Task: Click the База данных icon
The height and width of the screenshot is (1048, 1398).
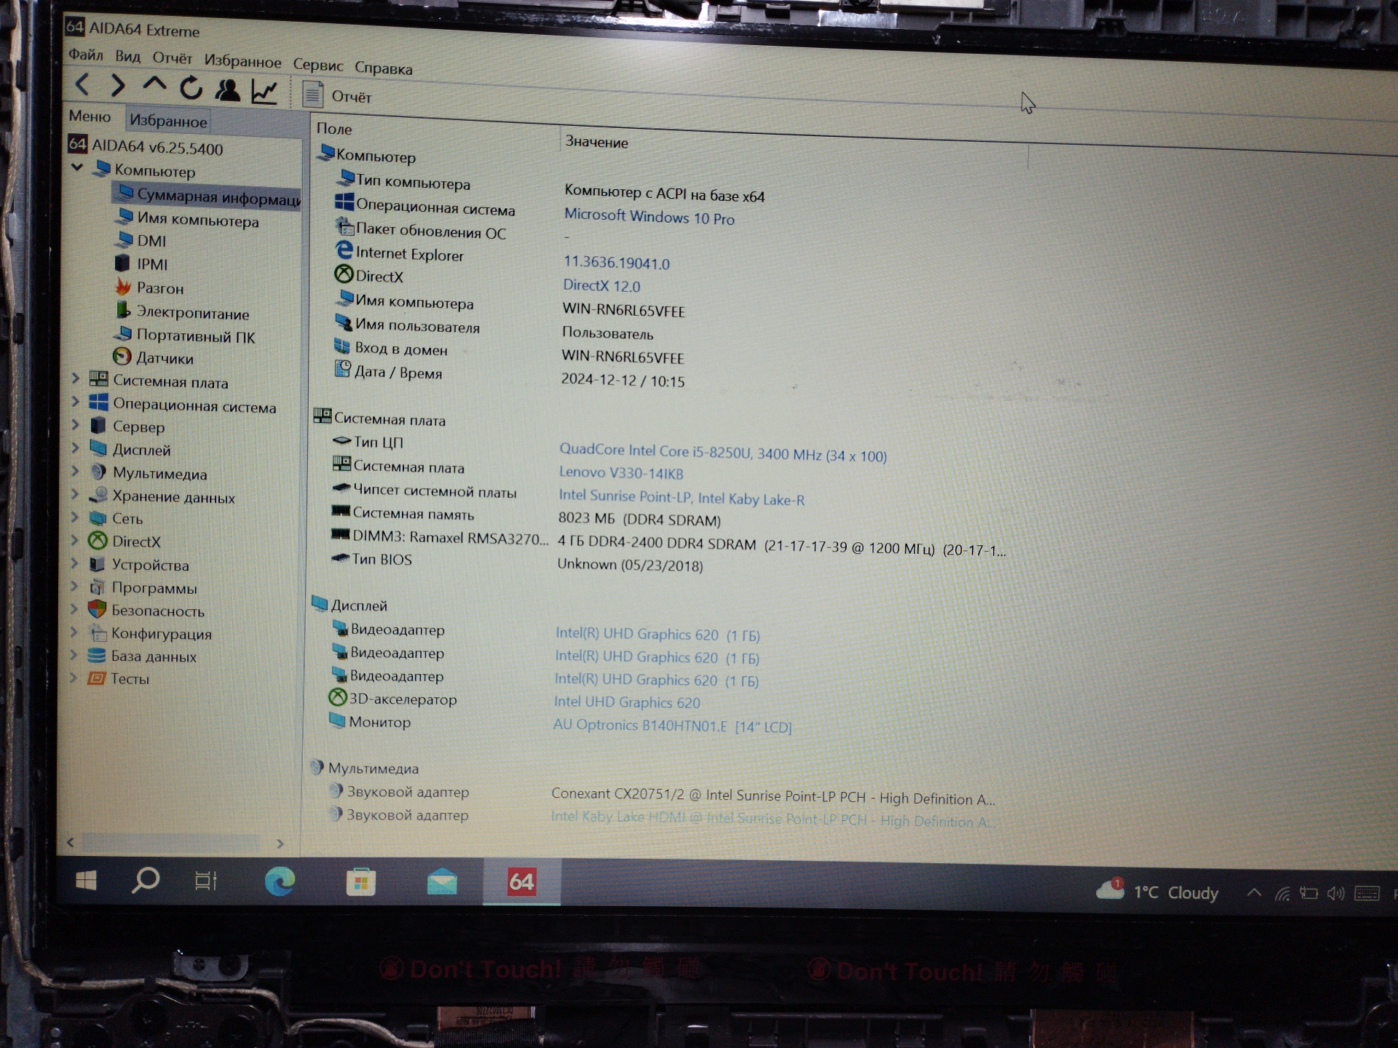Action: [96, 655]
